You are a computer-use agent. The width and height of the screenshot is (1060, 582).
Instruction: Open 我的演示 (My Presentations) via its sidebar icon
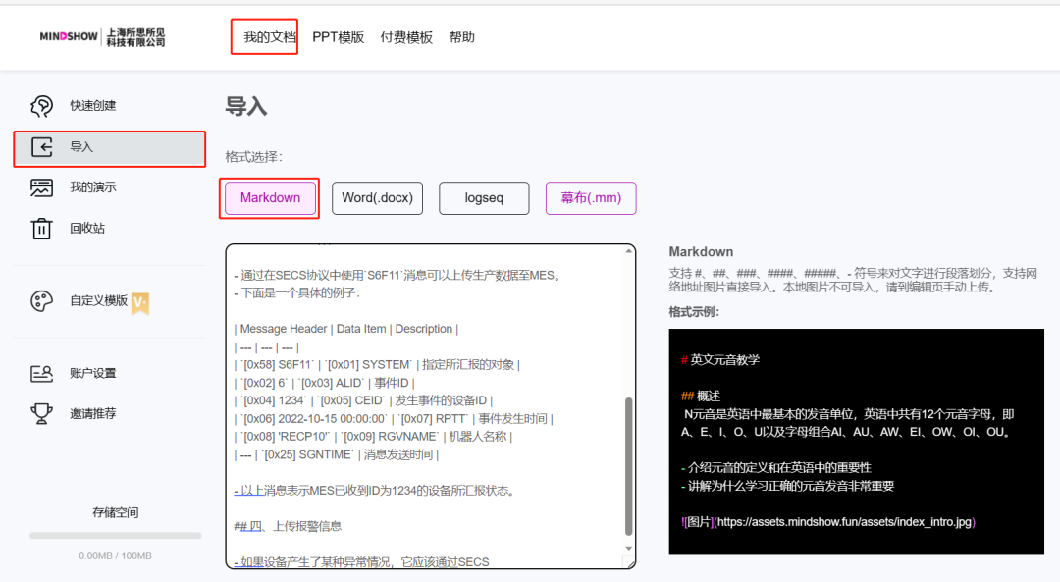[x=41, y=186]
